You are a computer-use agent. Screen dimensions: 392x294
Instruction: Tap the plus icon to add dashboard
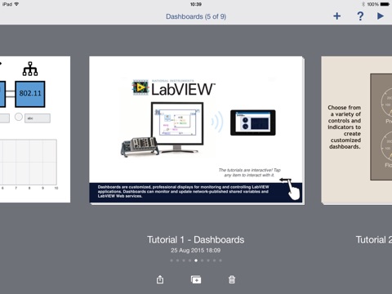[337, 16]
